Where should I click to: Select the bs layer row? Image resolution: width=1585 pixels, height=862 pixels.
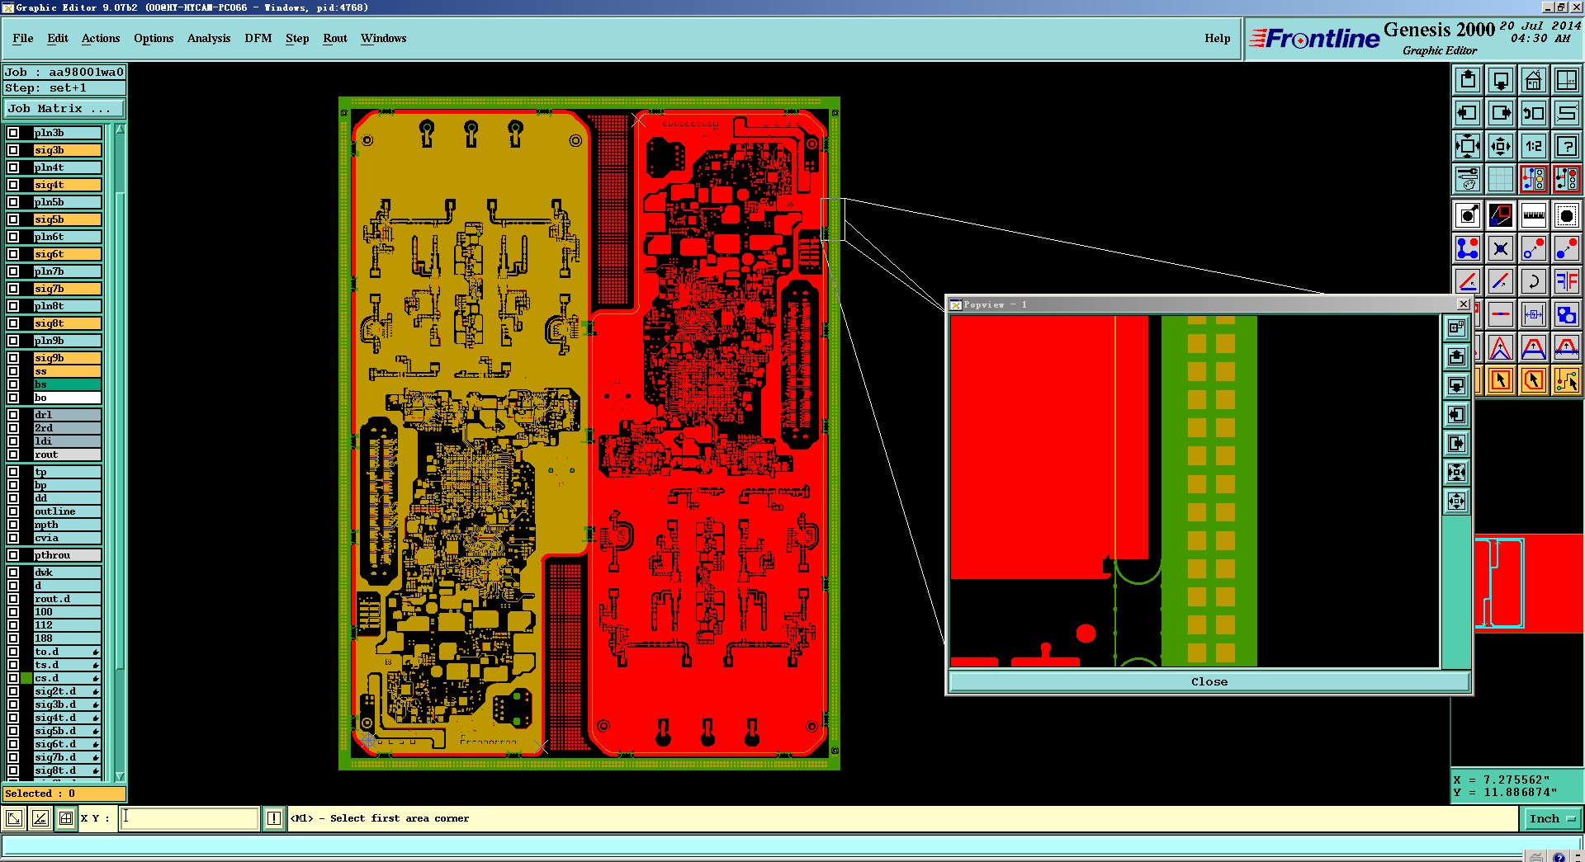click(67, 384)
